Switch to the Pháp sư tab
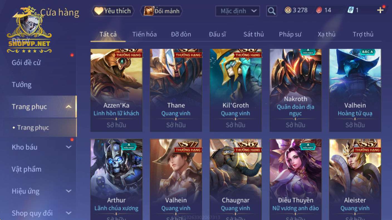Screen dimensions: 392x220 coord(290,34)
